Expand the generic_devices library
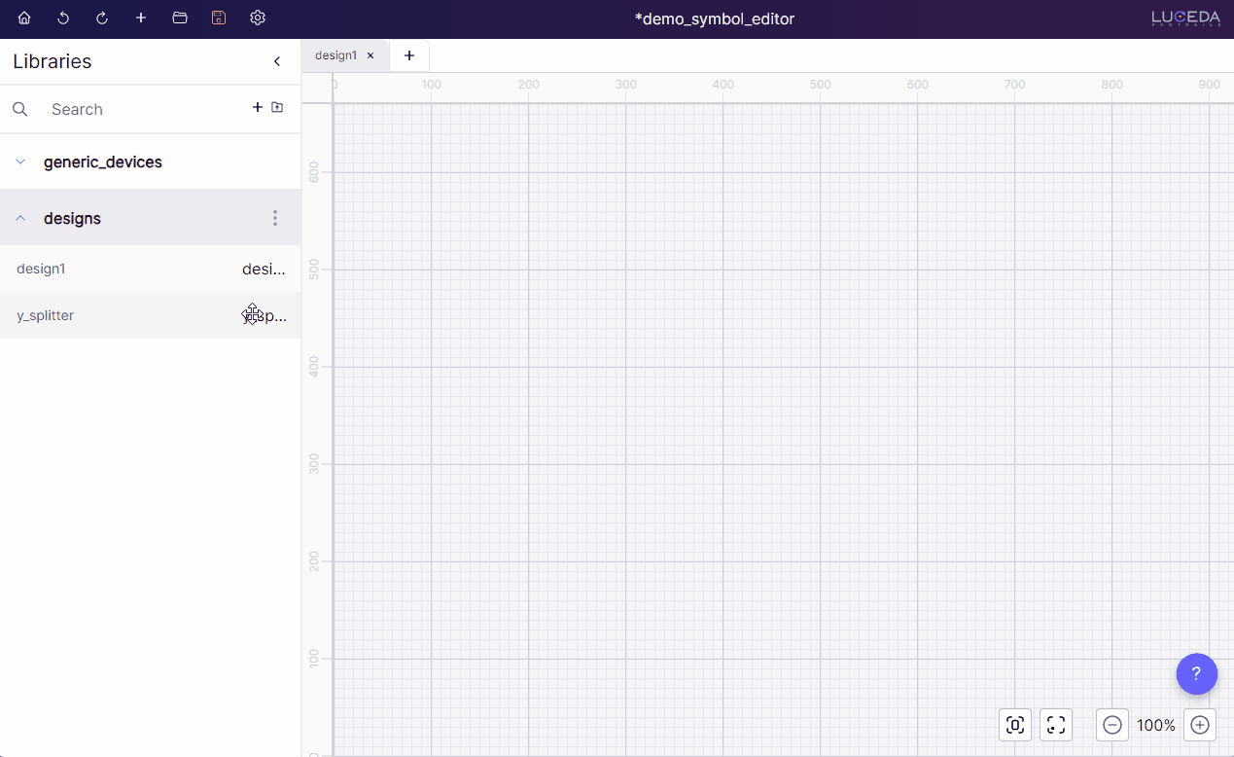The image size is (1234, 757). pos(20,162)
